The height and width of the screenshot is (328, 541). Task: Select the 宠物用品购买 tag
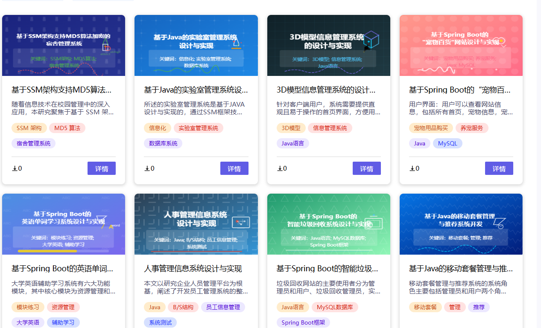[431, 128]
